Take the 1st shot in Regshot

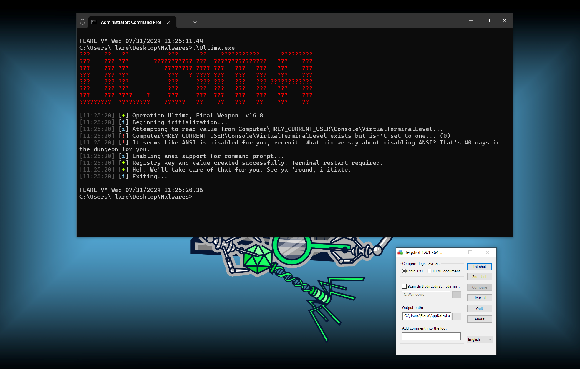479,267
